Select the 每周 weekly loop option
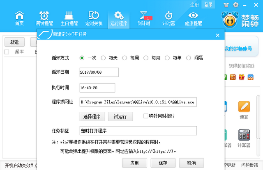Viewport: 263px width, 170px height. pos(125,58)
